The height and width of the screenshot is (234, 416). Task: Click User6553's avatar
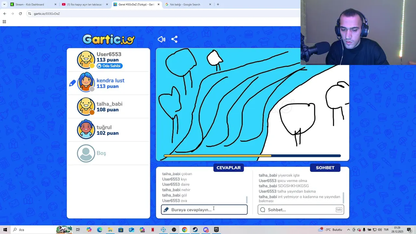pos(86,60)
